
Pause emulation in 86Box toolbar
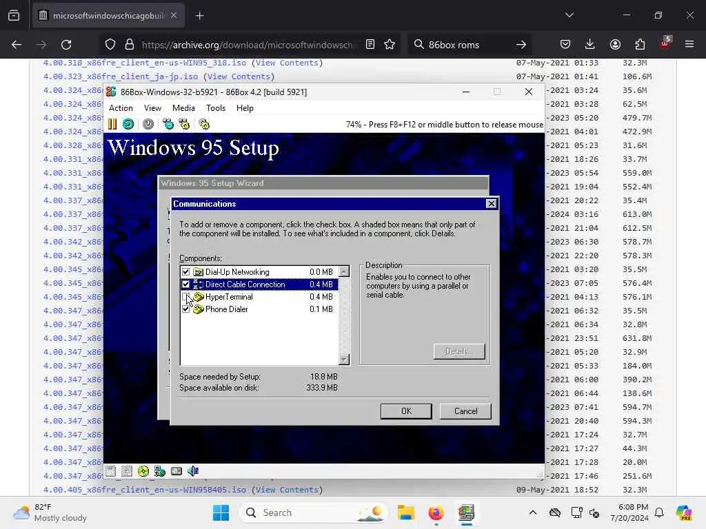click(x=112, y=124)
